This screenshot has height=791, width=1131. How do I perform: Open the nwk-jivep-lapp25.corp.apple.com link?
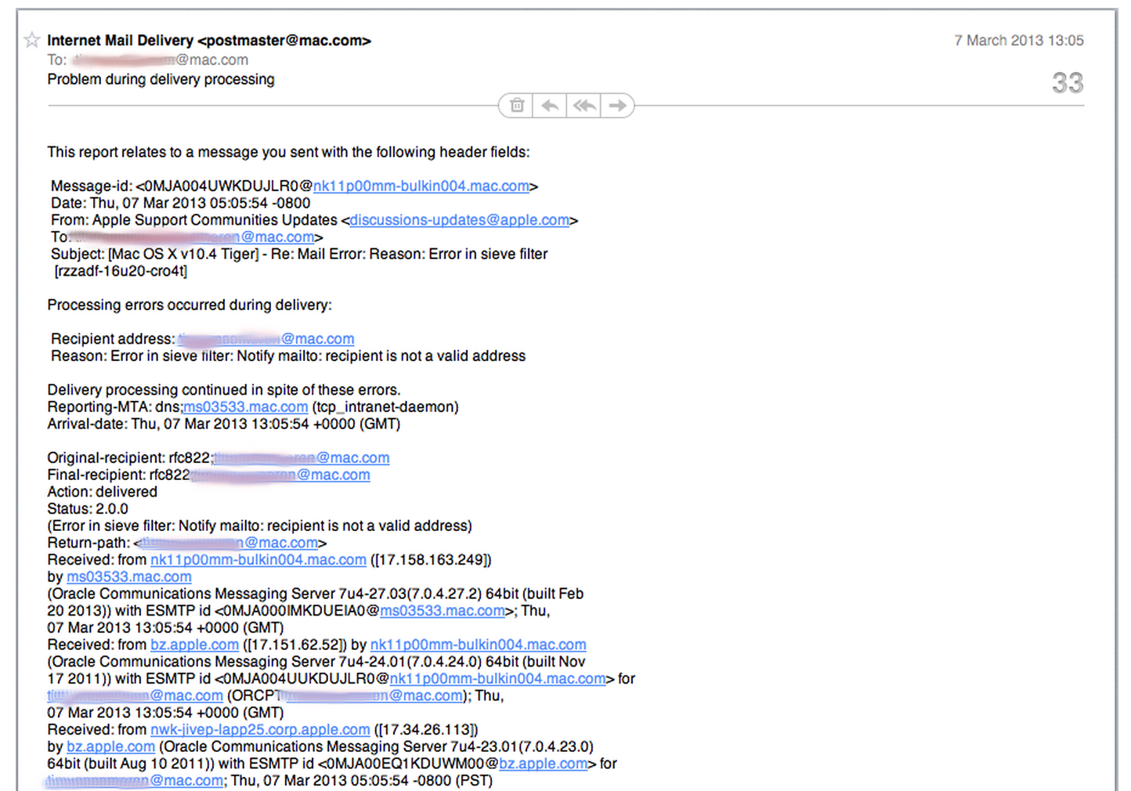(x=260, y=729)
